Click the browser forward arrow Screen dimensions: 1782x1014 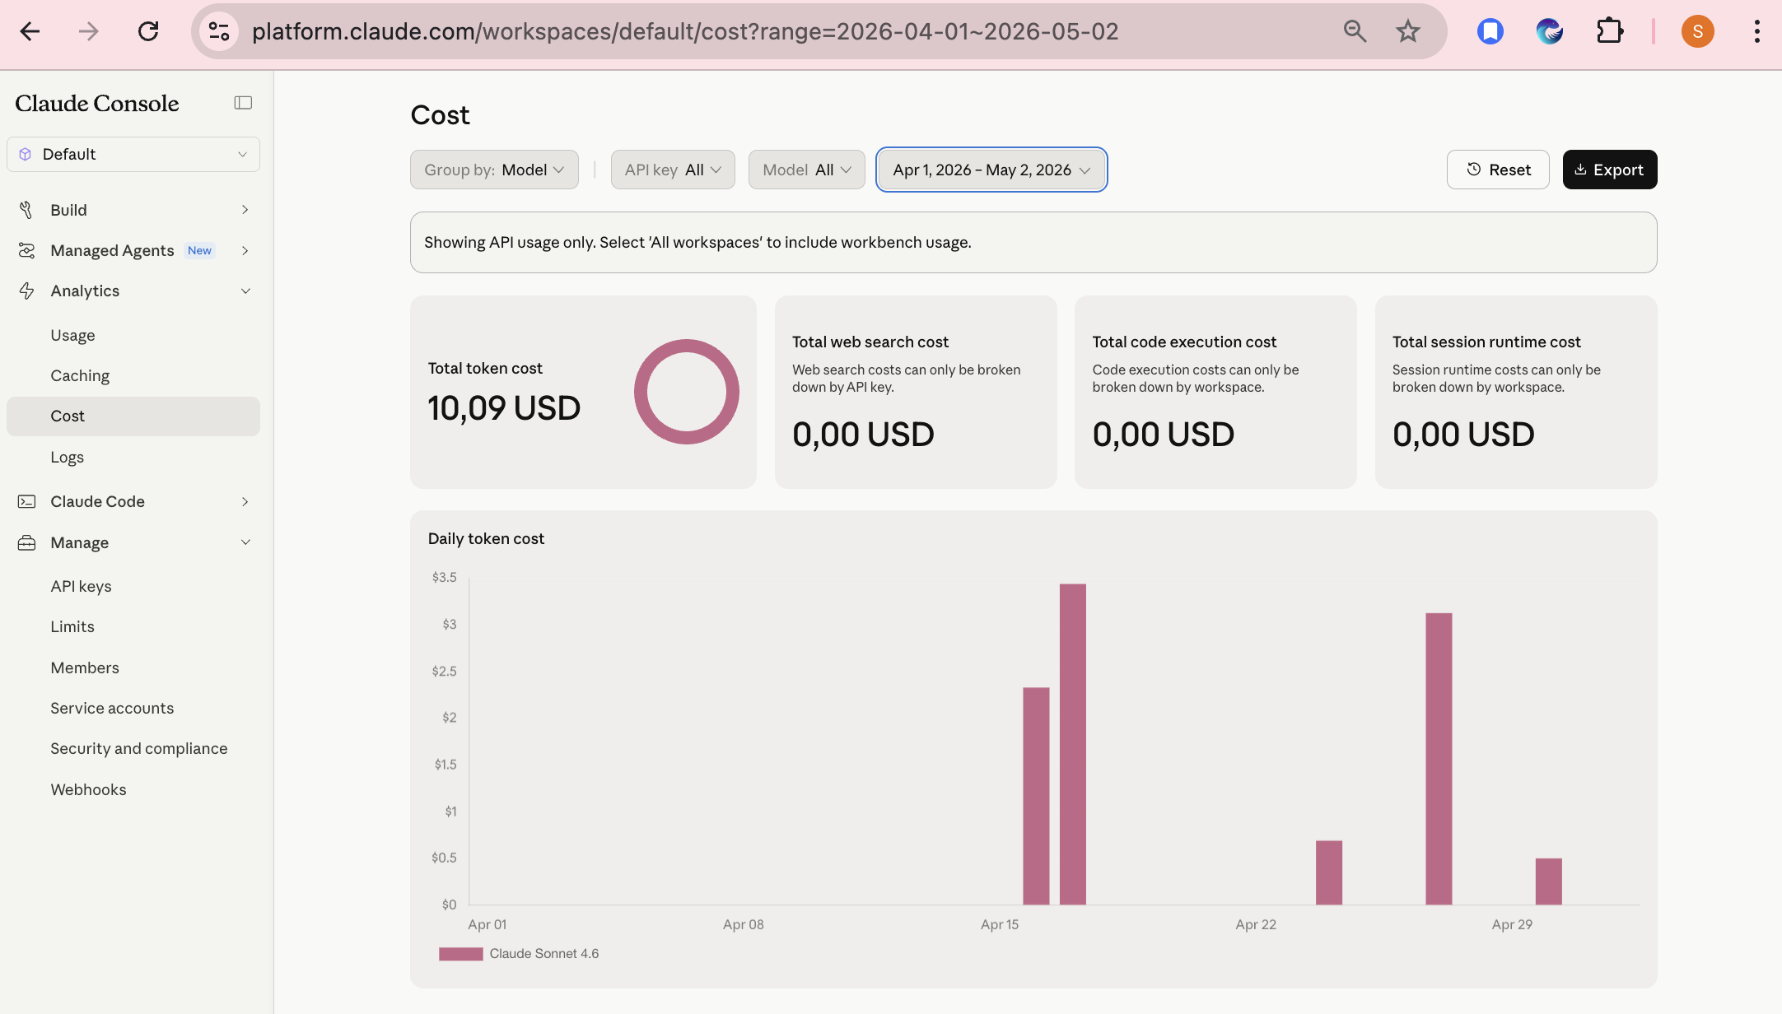(88, 31)
